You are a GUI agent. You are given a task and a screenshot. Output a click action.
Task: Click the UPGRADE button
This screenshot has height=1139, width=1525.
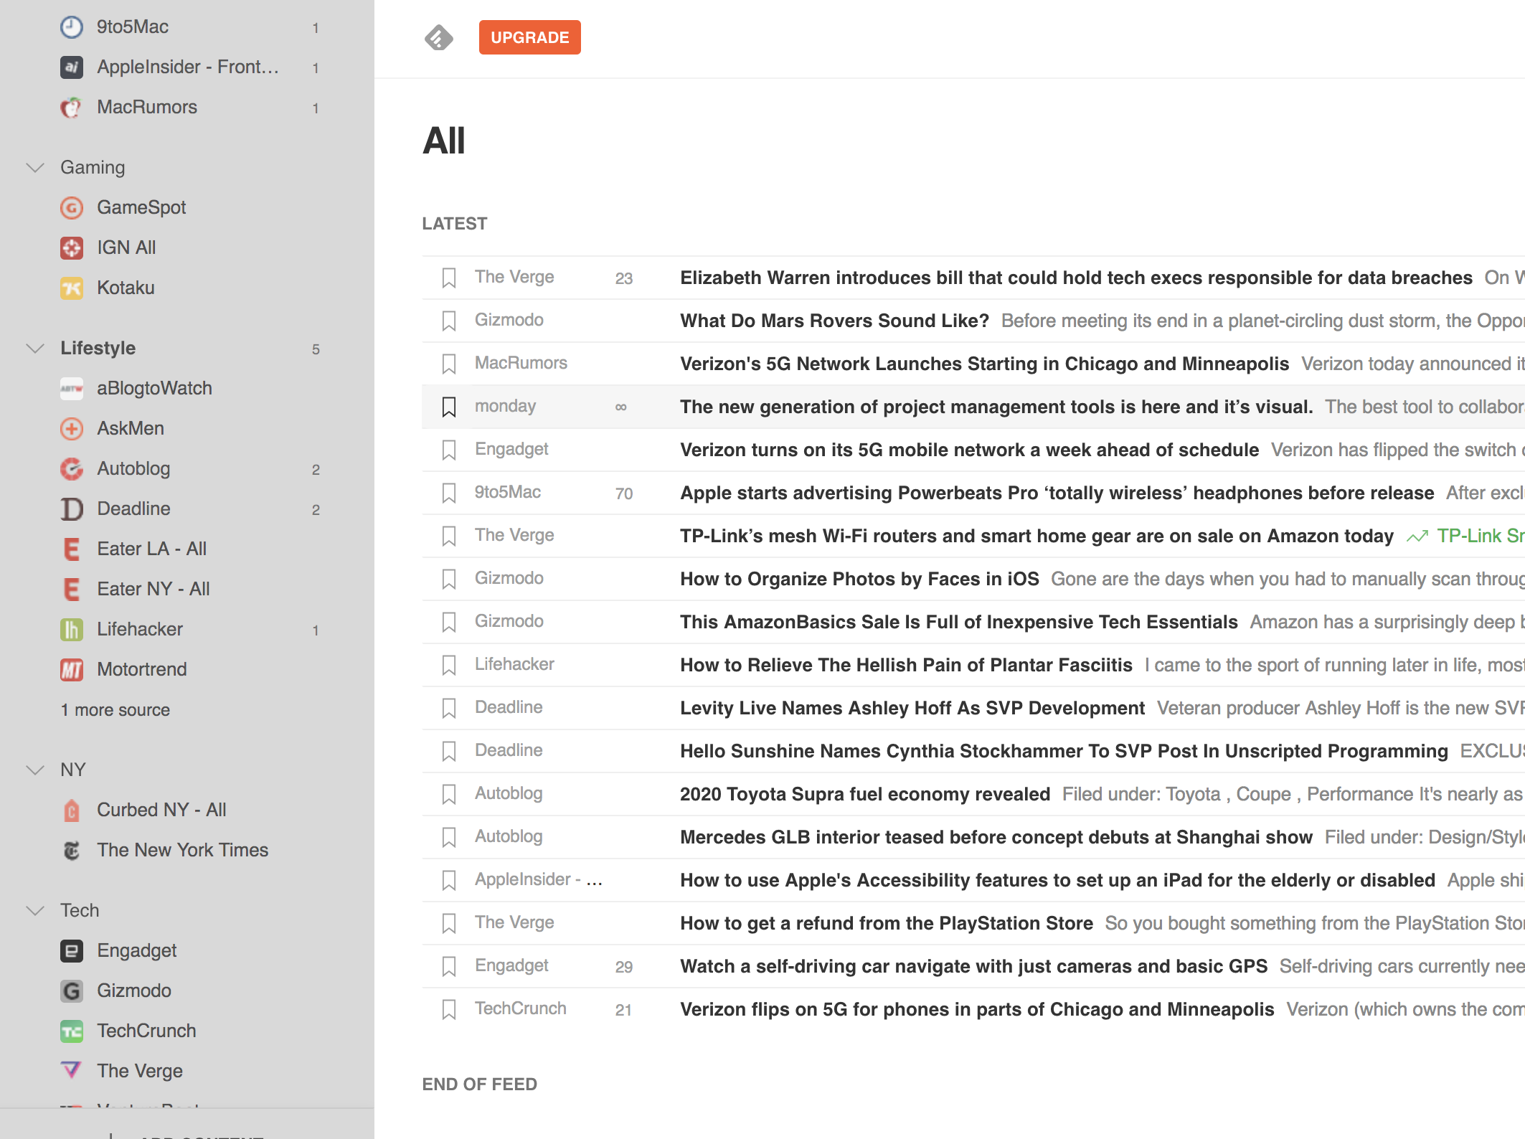click(530, 37)
